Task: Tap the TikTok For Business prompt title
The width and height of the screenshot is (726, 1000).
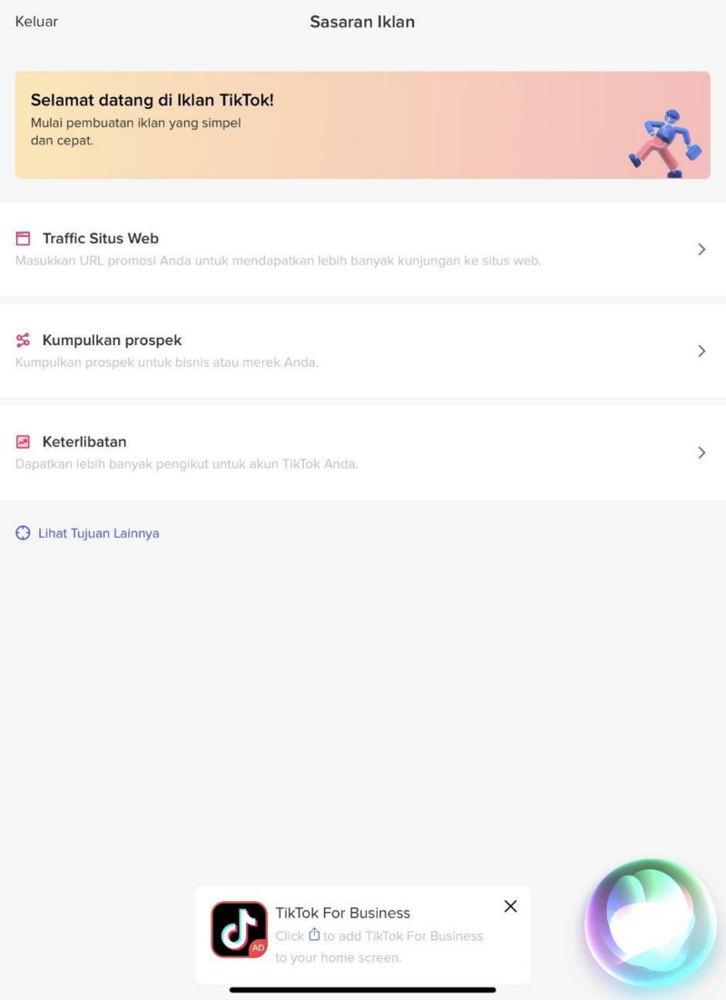Action: point(343,913)
